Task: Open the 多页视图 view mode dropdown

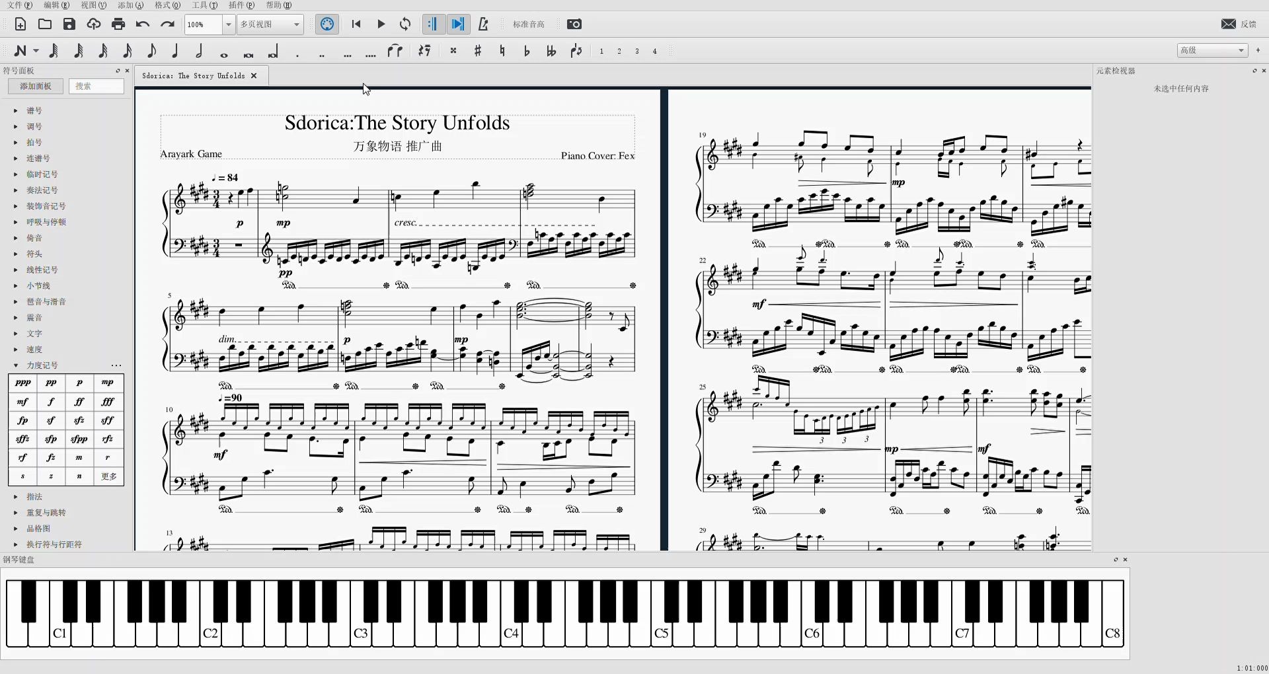Action: pos(270,24)
